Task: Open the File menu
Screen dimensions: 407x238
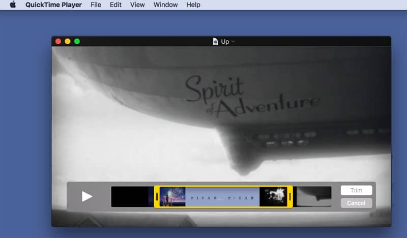Action: [96, 5]
